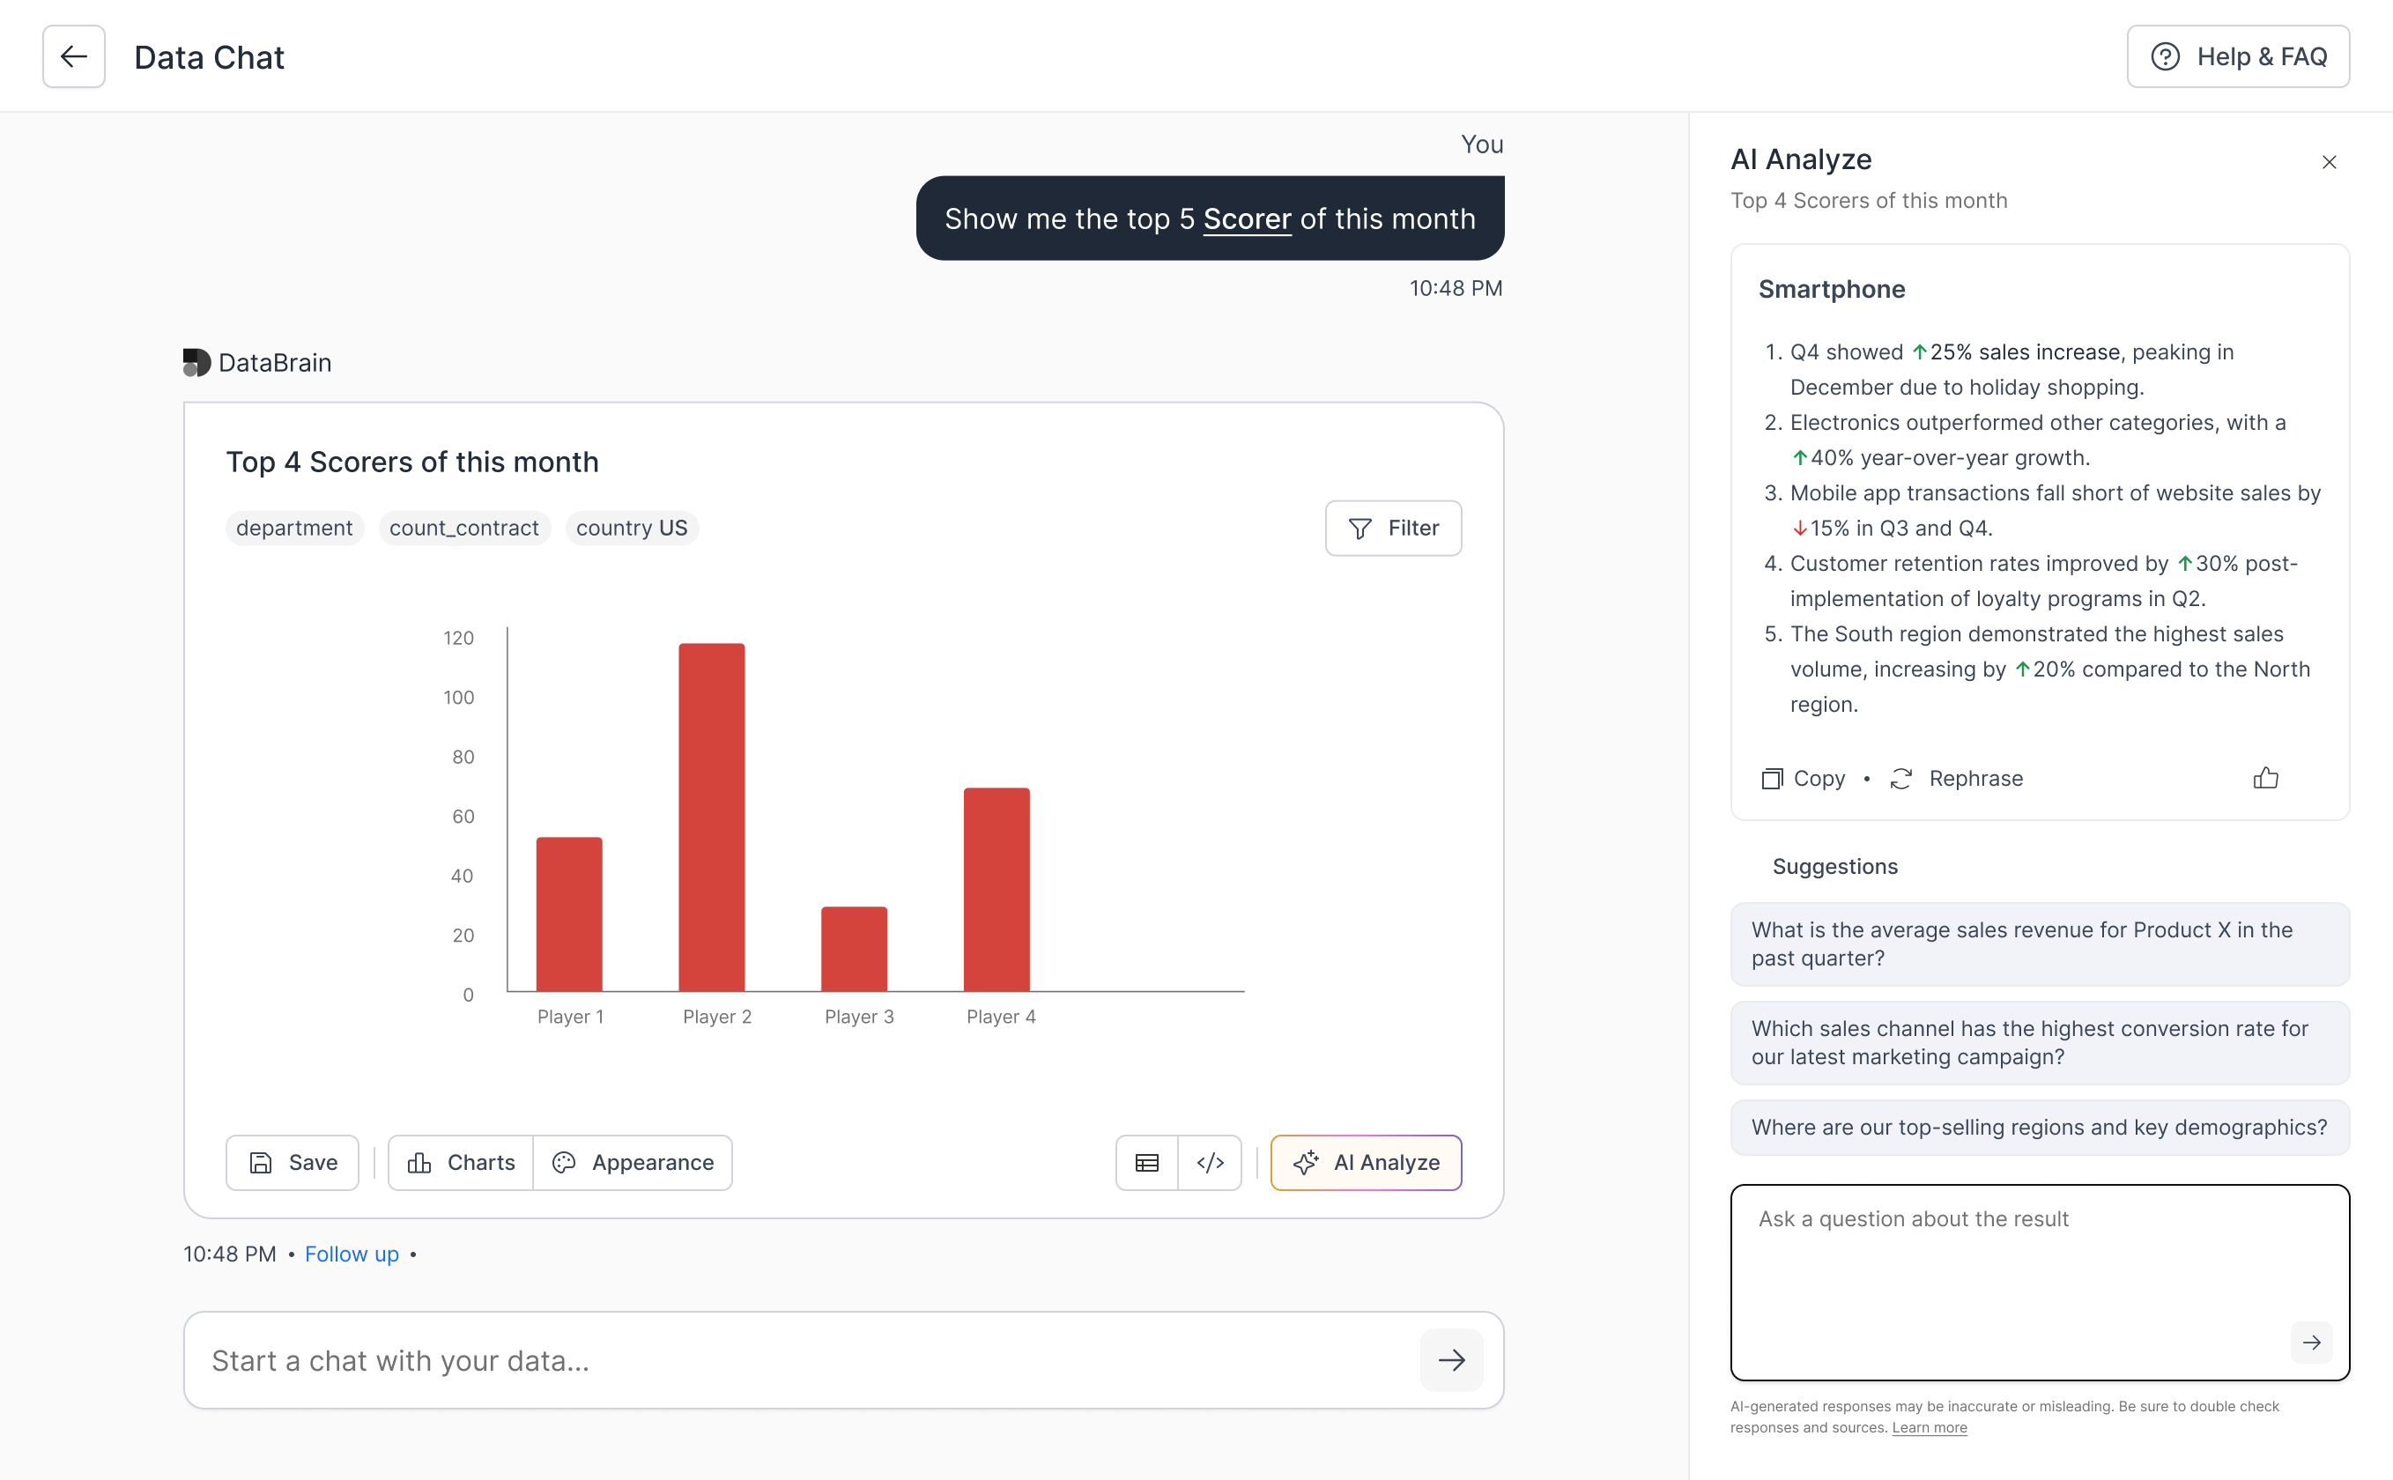Submit question in AI Analyze panel
This screenshot has width=2393, height=1480.
click(2311, 1342)
